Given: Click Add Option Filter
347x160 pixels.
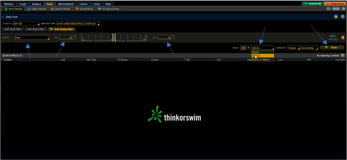Looking at the screenshot, I should 36,29.
